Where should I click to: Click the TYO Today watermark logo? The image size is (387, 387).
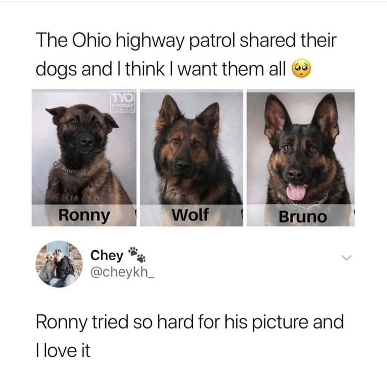[123, 102]
